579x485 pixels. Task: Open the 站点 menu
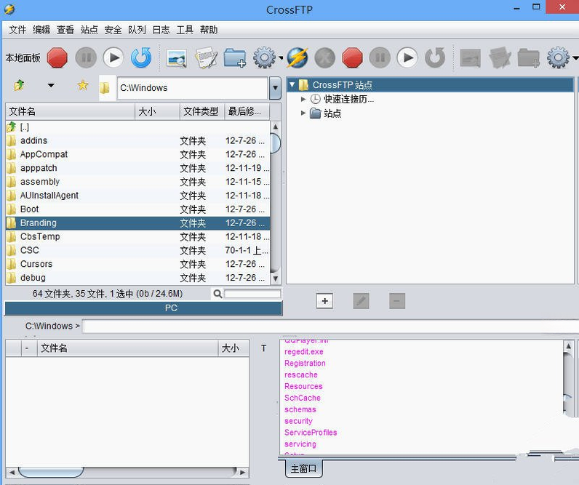(x=89, y=30)
